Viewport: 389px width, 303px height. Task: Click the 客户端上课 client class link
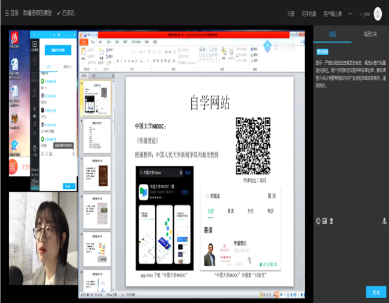332,13
